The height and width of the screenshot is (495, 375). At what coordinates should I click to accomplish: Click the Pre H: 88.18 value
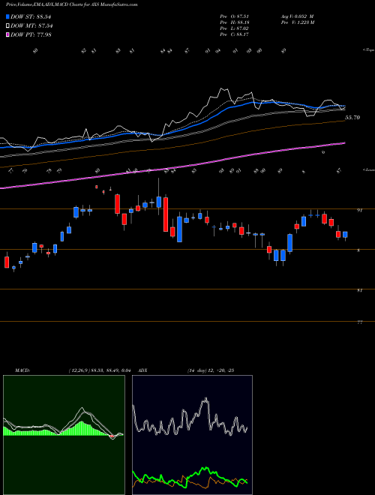coord(235,22)
